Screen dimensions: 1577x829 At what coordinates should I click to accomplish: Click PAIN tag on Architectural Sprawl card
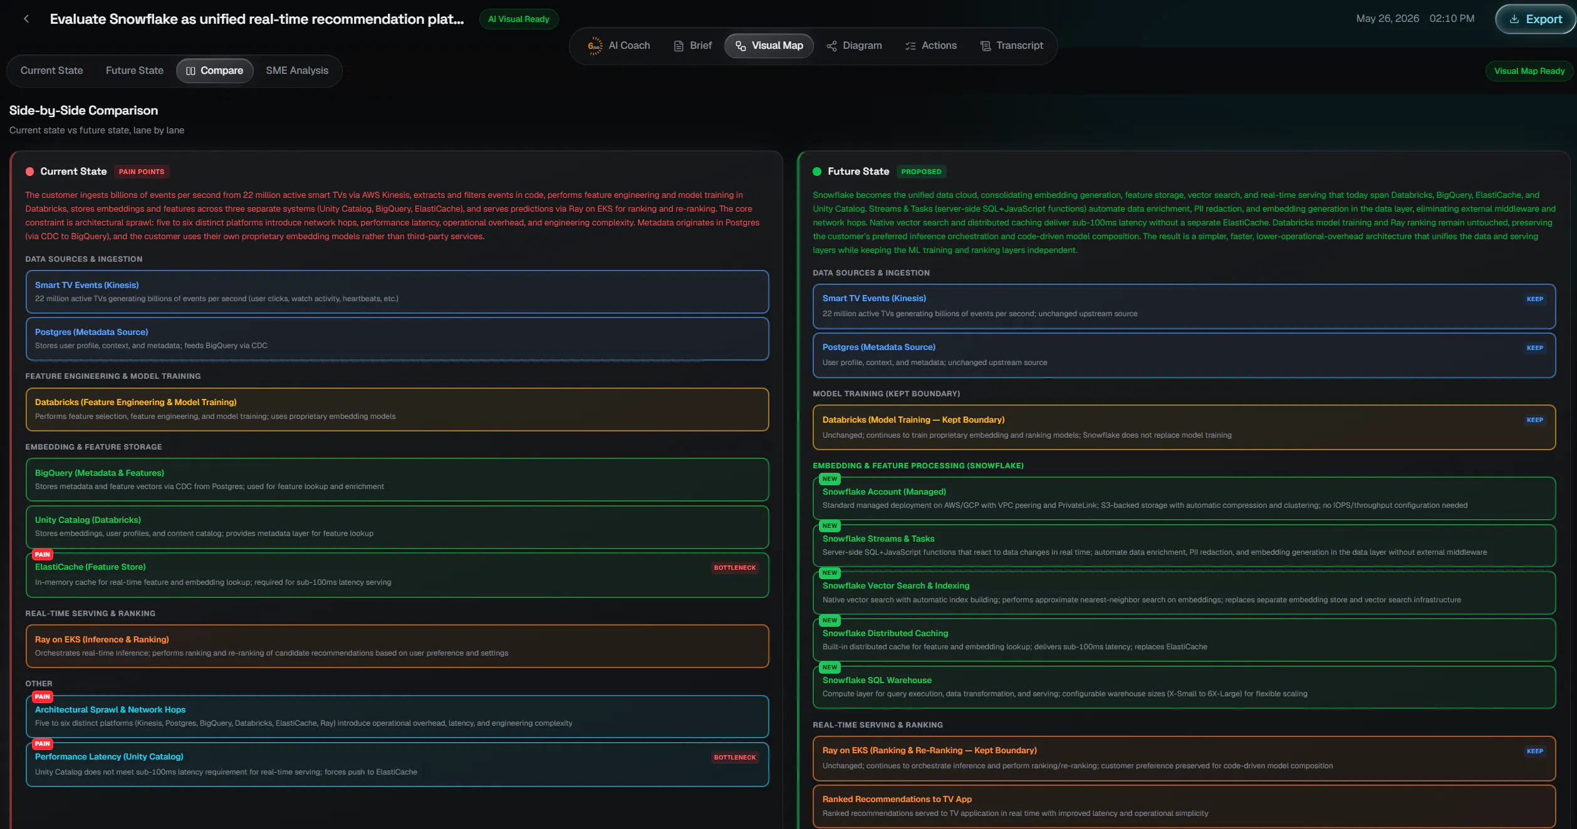point(42,697)
